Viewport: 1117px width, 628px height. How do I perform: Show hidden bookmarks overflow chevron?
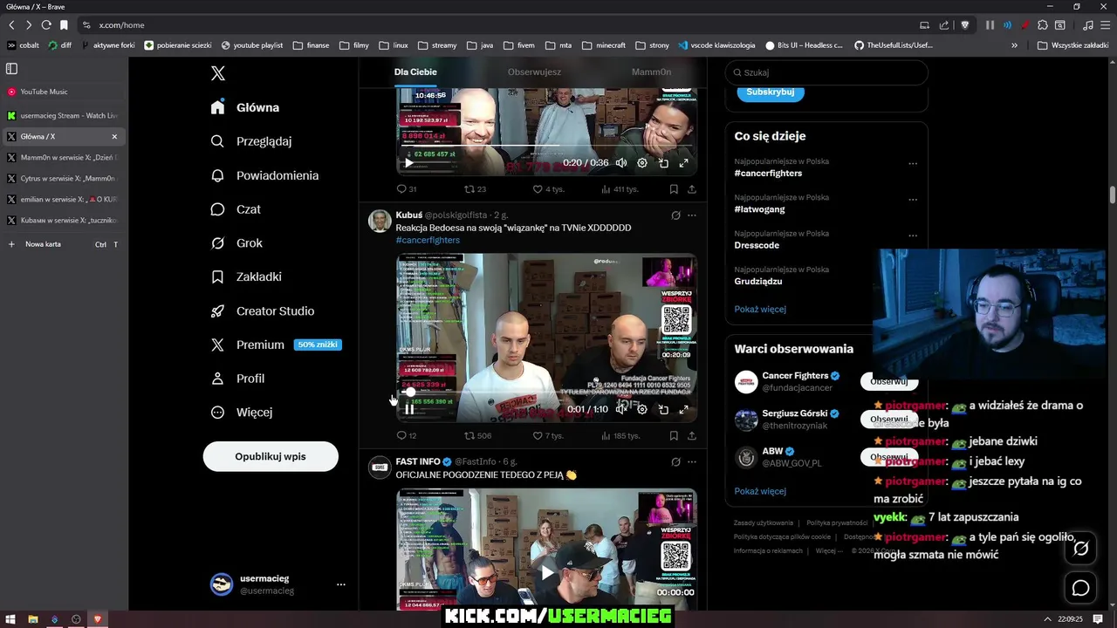point(1014,45)
